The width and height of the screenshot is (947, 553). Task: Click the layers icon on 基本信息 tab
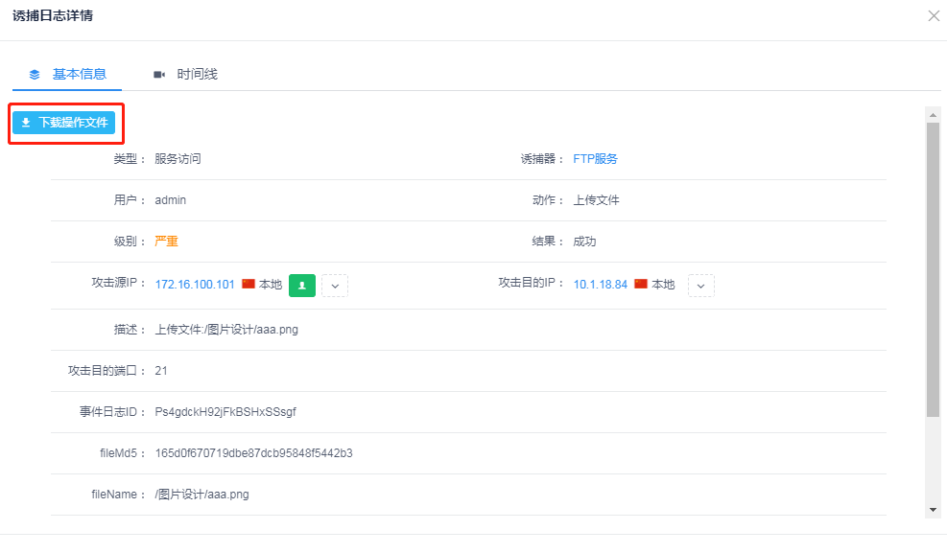[x=35, y=74]
